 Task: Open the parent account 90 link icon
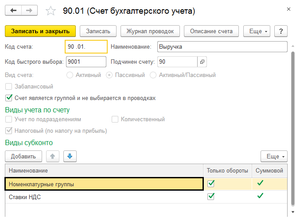point(202,62)
